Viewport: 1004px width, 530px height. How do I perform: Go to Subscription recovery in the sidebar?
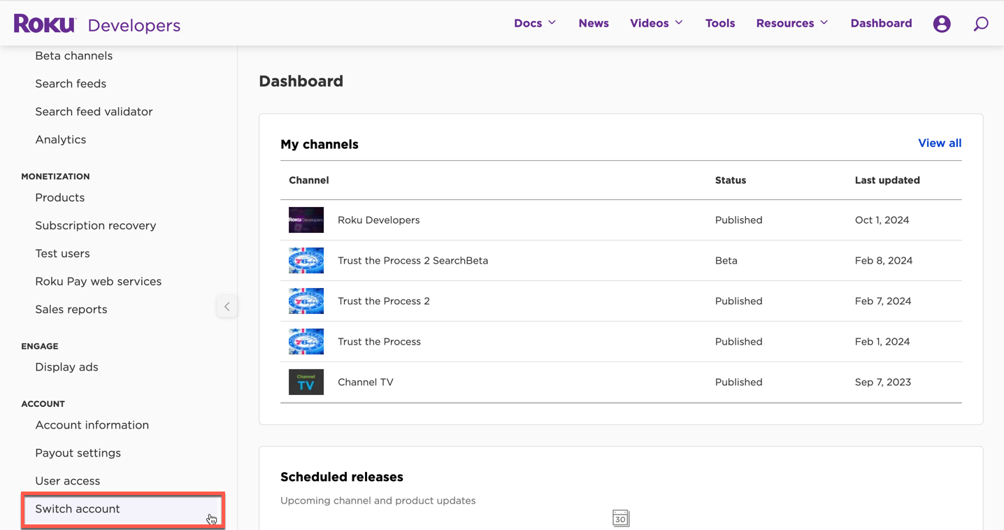(96, 226)
